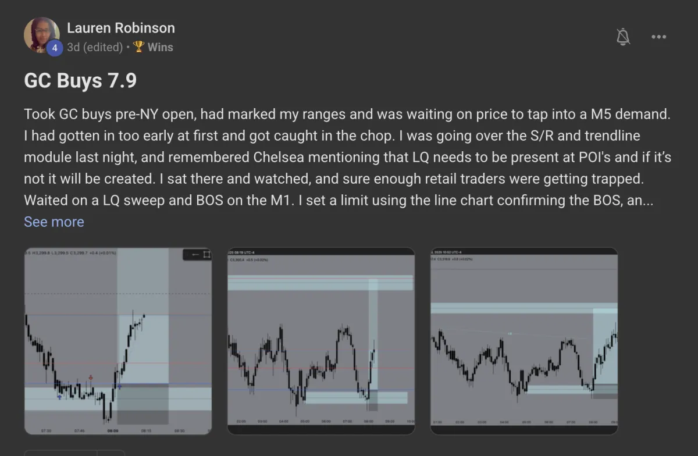698x456 pixels.
Task: Open the middle chart screenshot thumbnail
Action: pyautogui.click(x=321, y=341)
